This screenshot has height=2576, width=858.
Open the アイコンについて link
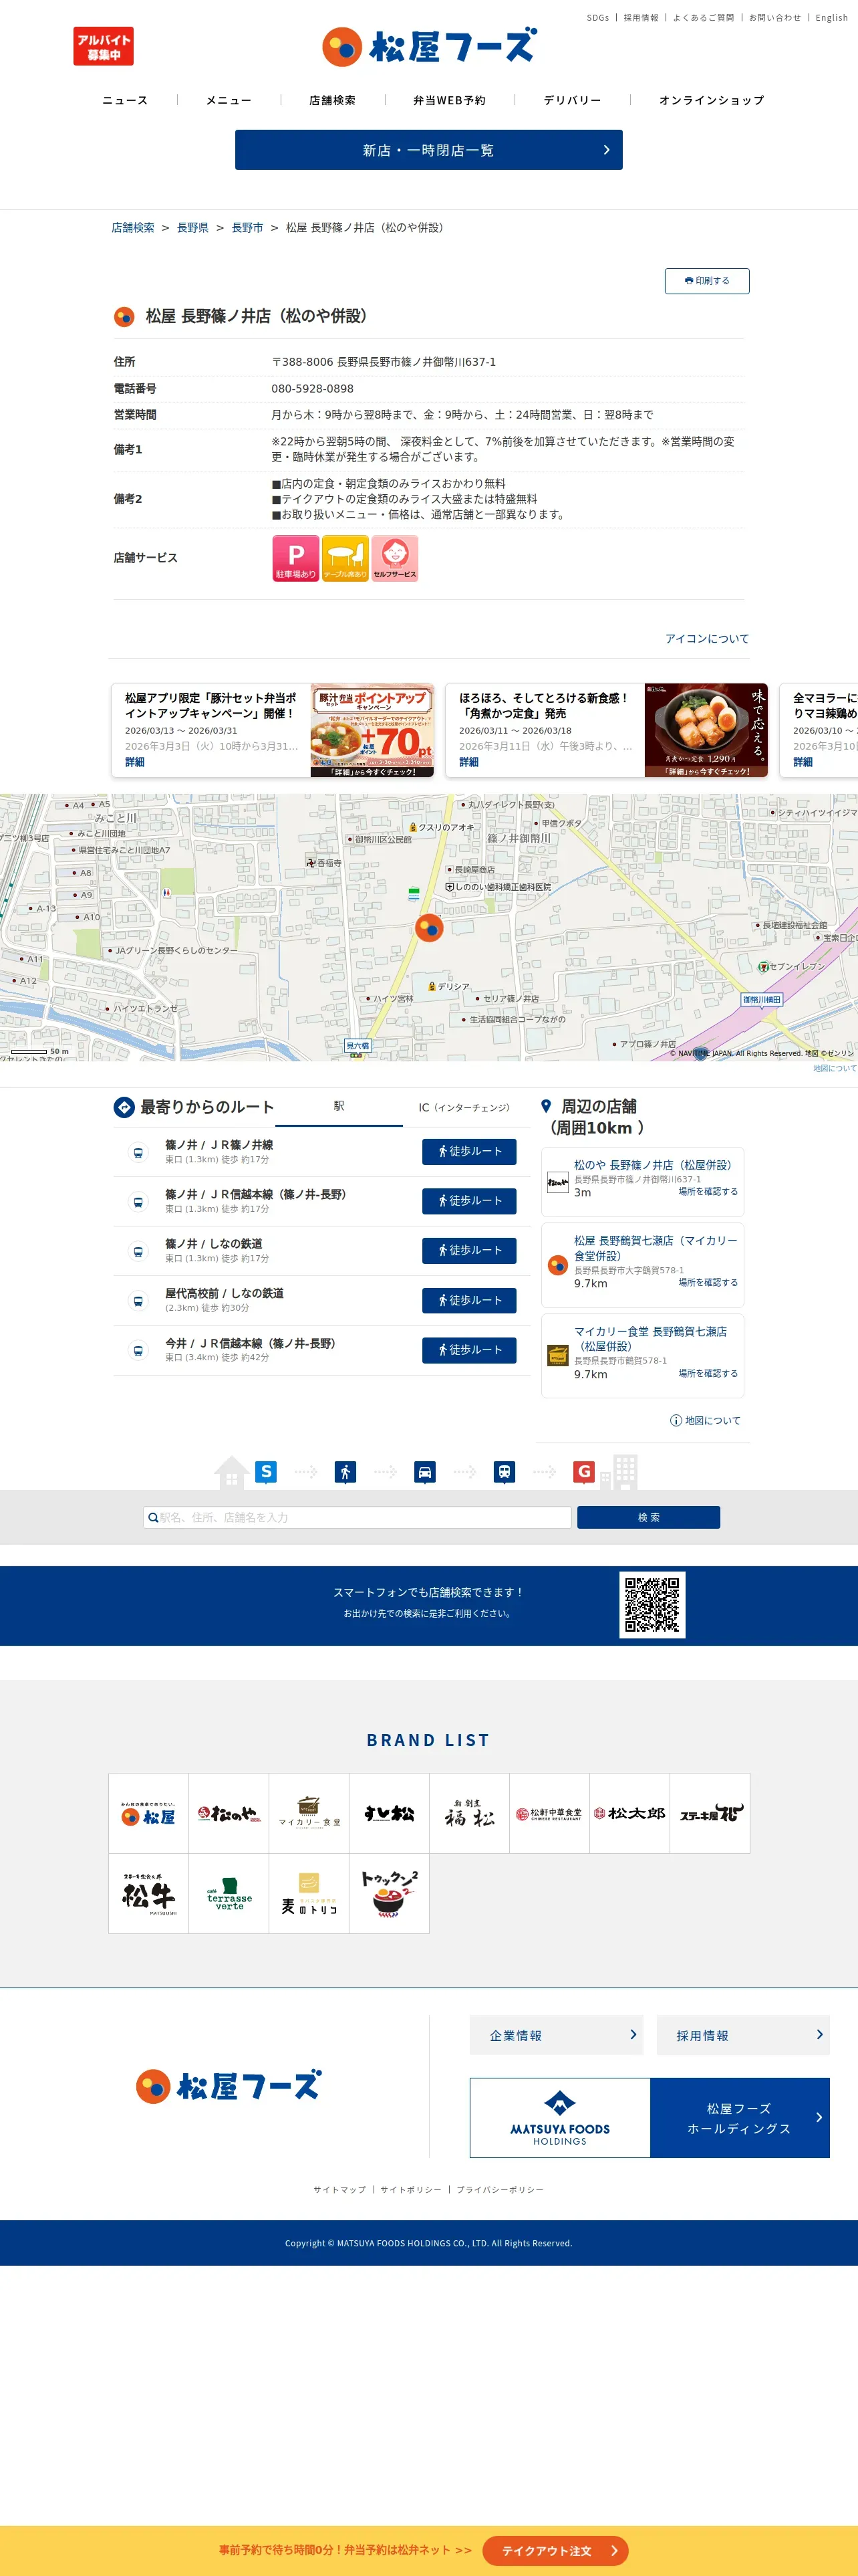[x=707, y=638]
